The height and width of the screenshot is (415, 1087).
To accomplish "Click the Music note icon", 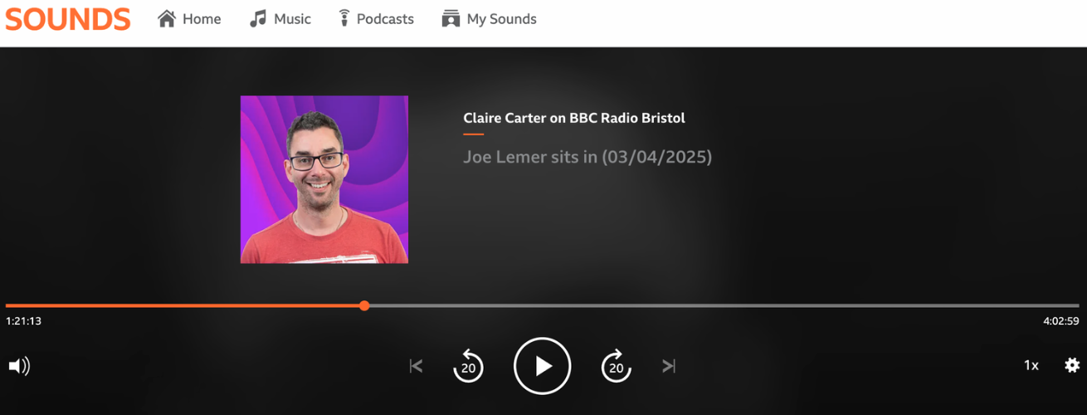I will (x=258, y=18).
